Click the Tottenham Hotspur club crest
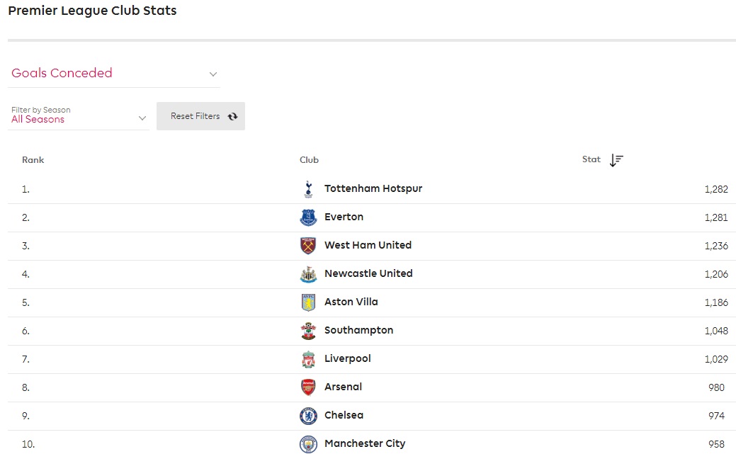Screen dimensions: 736x454 point(307,189)
